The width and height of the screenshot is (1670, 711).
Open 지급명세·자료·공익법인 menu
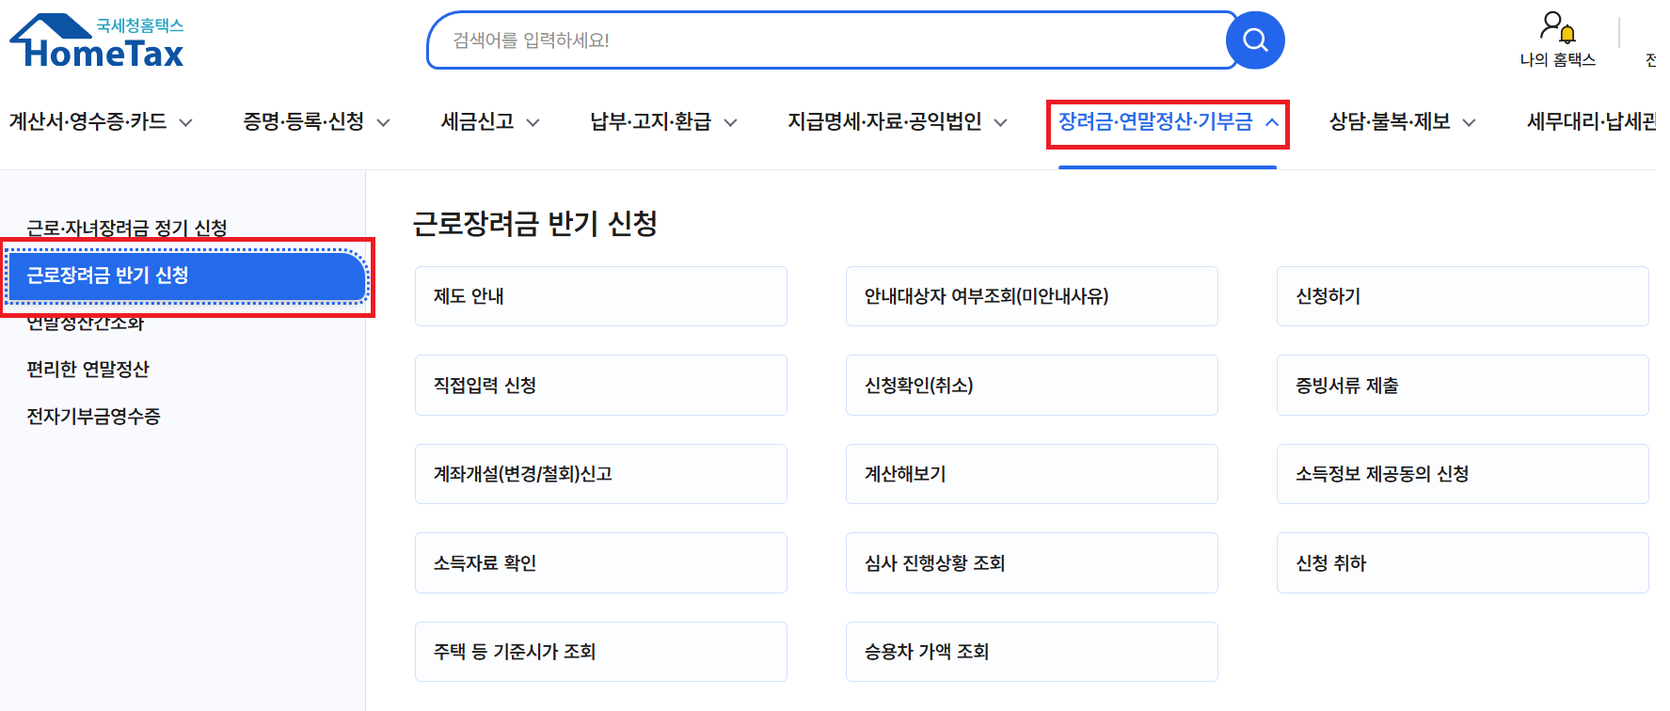[884, 121]
